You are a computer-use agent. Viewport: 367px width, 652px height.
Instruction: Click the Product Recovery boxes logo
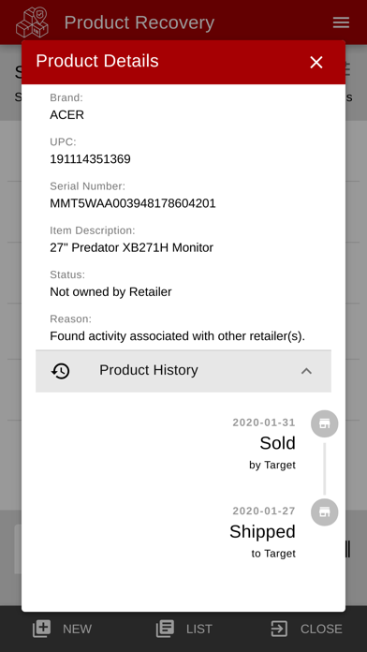[32, 22]
